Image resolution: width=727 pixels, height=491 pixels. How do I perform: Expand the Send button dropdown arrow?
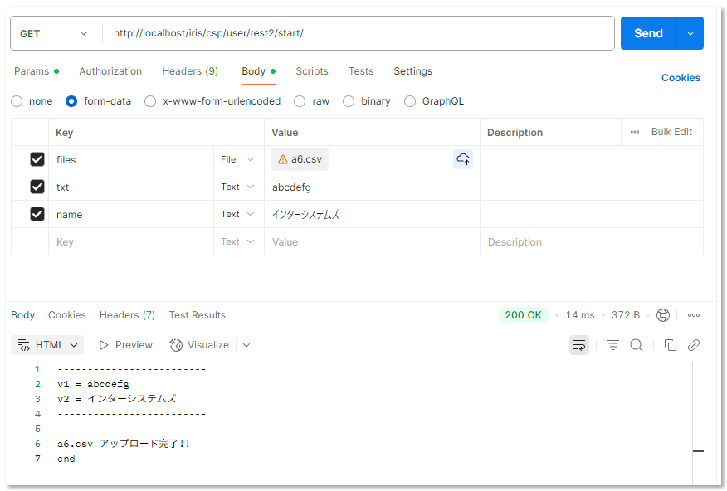point(690,33)
